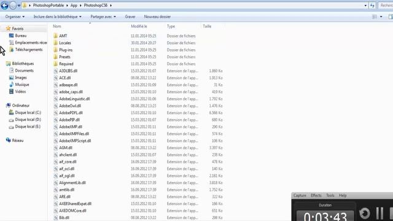
Task: Open the Images library
Action: (20, 78)
